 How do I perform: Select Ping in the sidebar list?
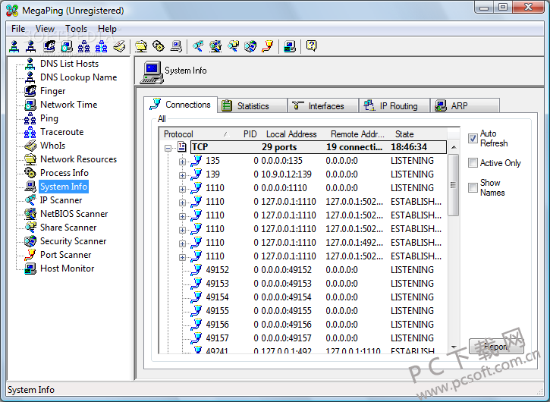click(x=49, y=118)
